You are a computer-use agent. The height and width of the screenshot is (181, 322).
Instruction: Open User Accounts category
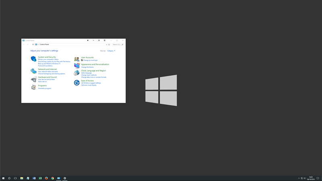point(87,58)
